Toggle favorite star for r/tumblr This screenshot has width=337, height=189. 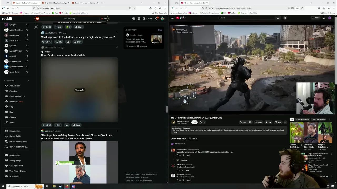pyautogui.click(x=27, y=56)
